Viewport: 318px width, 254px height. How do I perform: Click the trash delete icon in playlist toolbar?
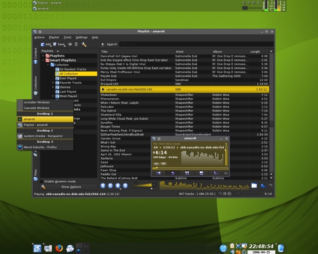click(76, 44)
